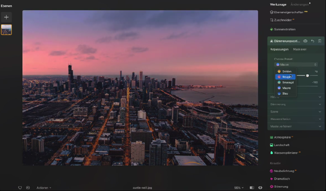
Task: Select the Neubelichtung AI tool
Action: coord(285,171)
